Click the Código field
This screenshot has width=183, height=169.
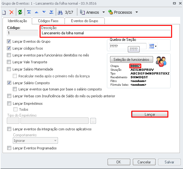[22, 33]
